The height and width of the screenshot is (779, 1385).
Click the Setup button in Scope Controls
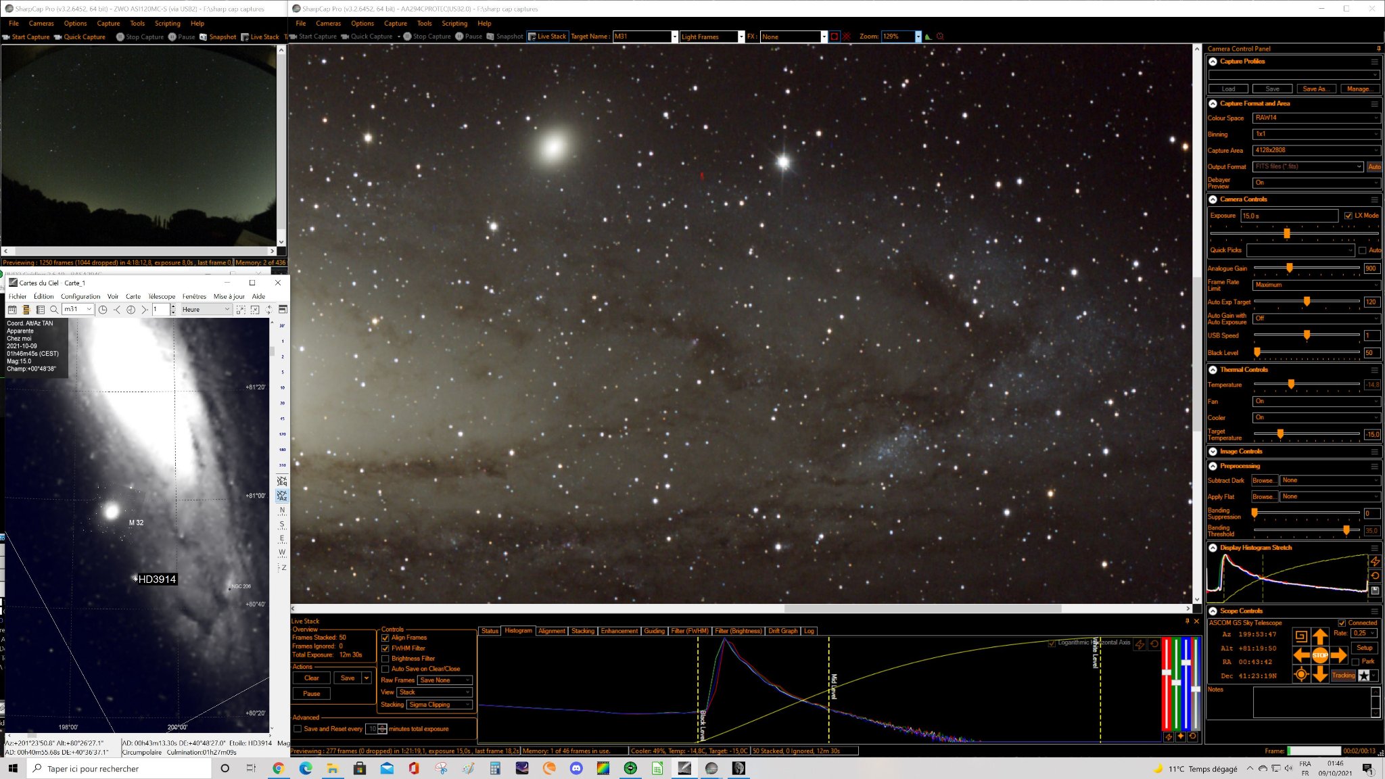click(1365, 648)
